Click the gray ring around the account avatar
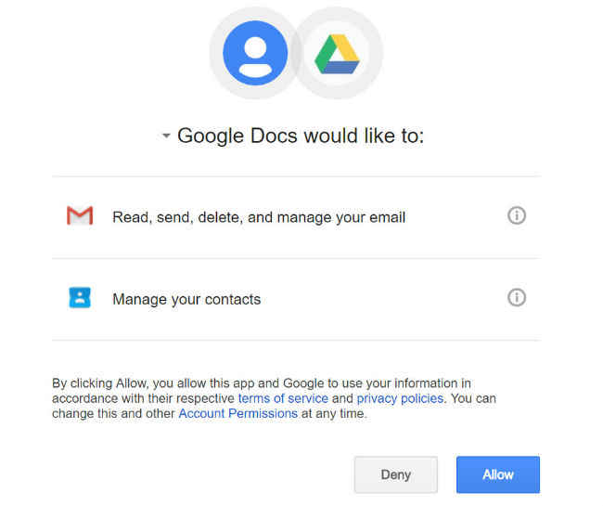Screen dimensions: 603x506 pos(216,53)
